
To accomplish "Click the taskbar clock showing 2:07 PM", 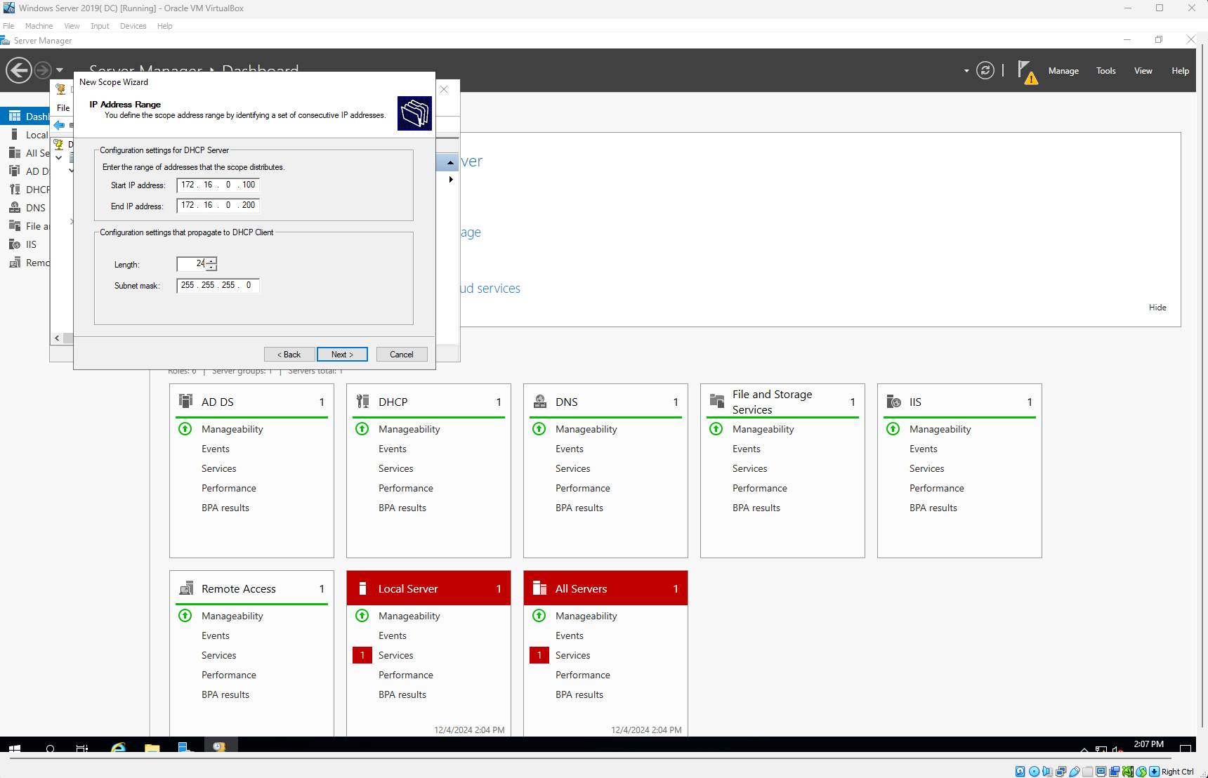I will (x=1148, y=744).
